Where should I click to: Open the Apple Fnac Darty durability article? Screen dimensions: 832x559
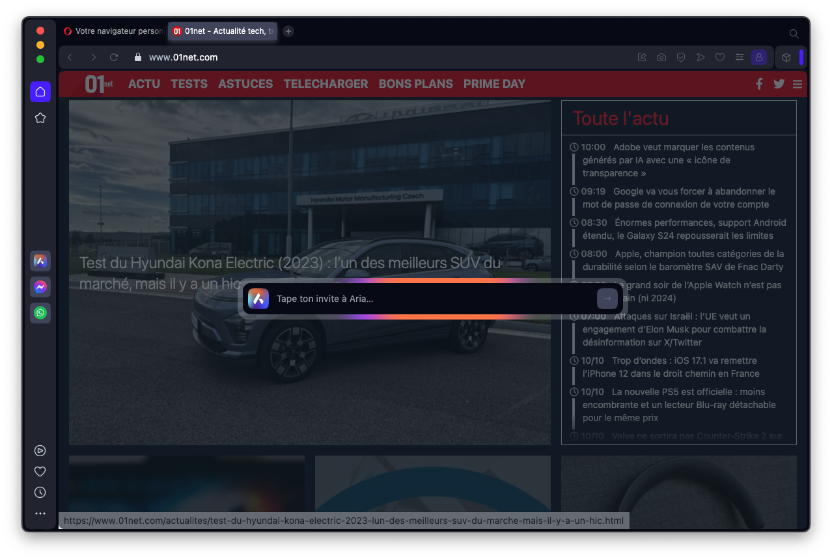[x=683, y=260]
